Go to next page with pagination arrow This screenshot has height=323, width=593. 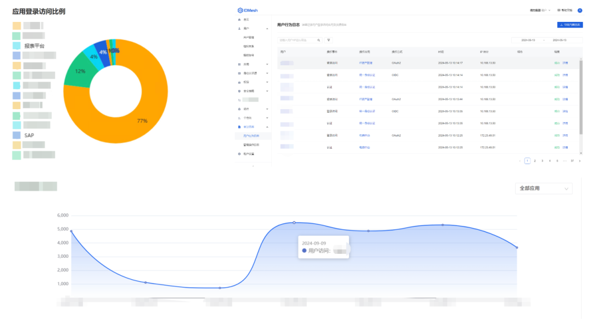click(580, 161)
